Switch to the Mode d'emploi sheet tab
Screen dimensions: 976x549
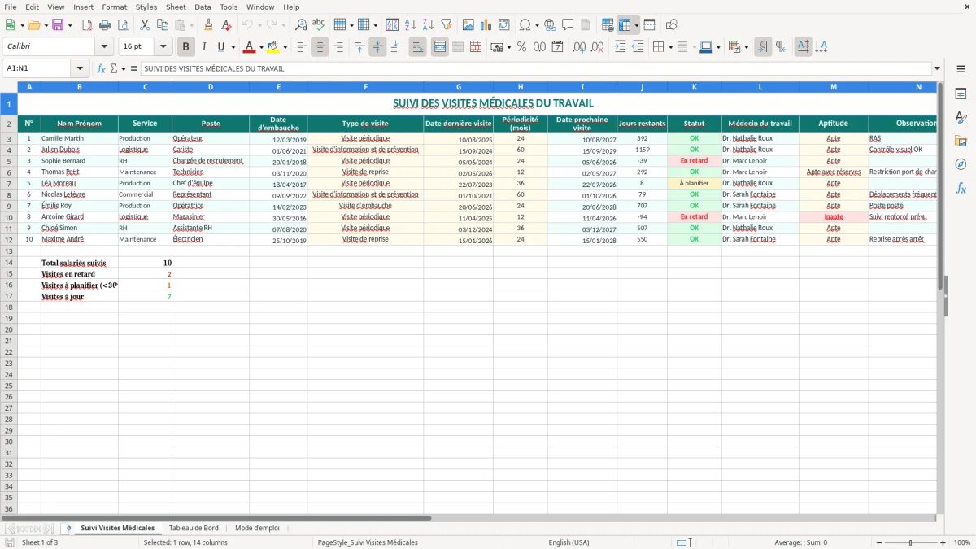(x=257, y=529)
